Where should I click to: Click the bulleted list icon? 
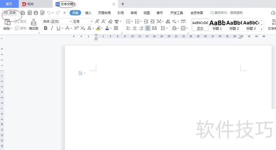128,21
